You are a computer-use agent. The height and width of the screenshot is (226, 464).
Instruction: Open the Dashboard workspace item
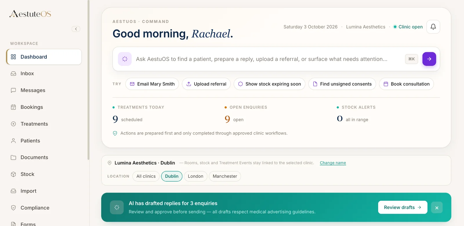coord(44,57)
